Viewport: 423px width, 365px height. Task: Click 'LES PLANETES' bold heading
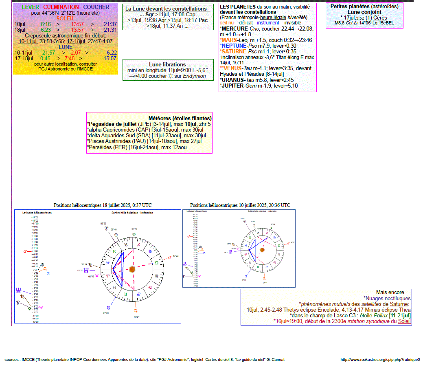point(238,7)
